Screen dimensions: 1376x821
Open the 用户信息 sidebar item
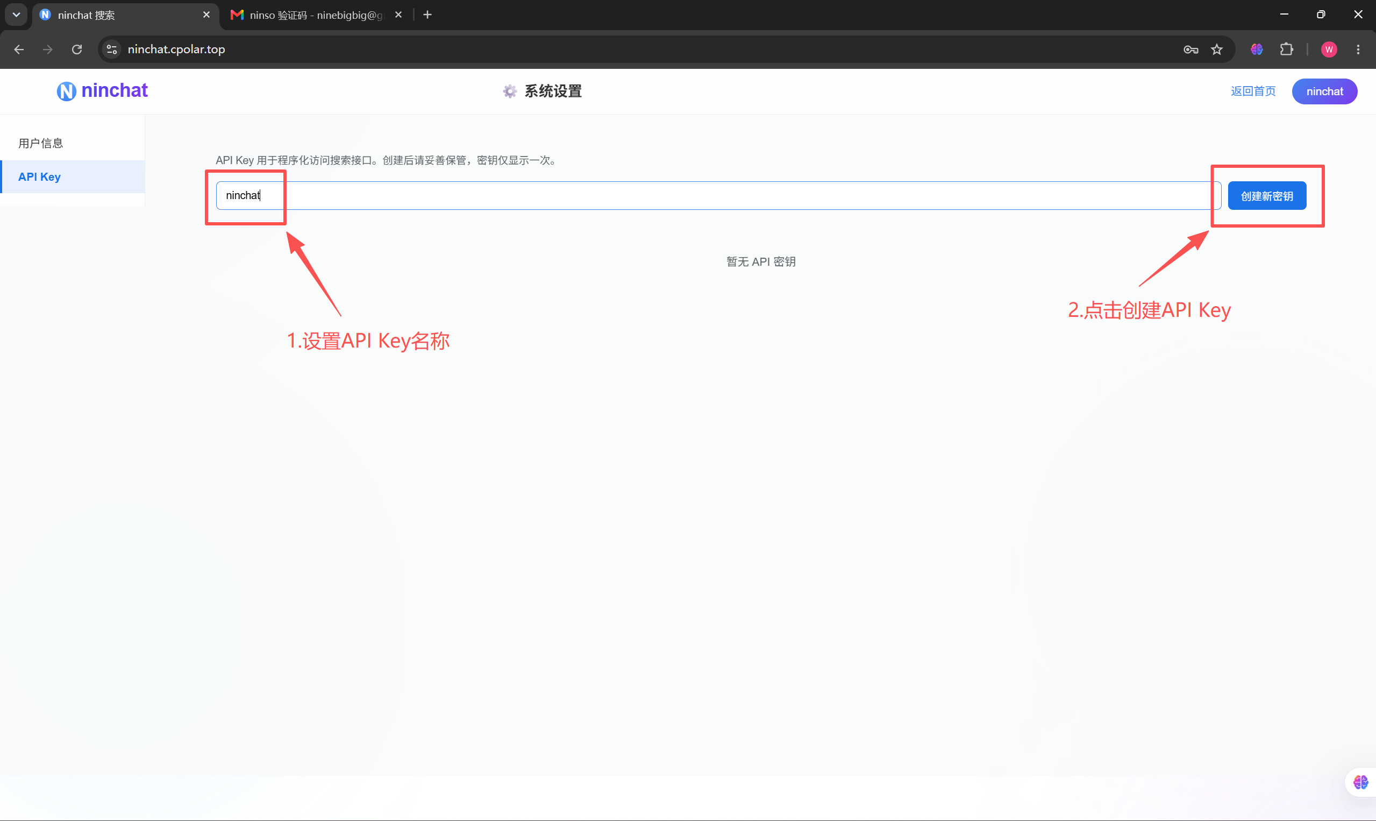click(73, 143)
